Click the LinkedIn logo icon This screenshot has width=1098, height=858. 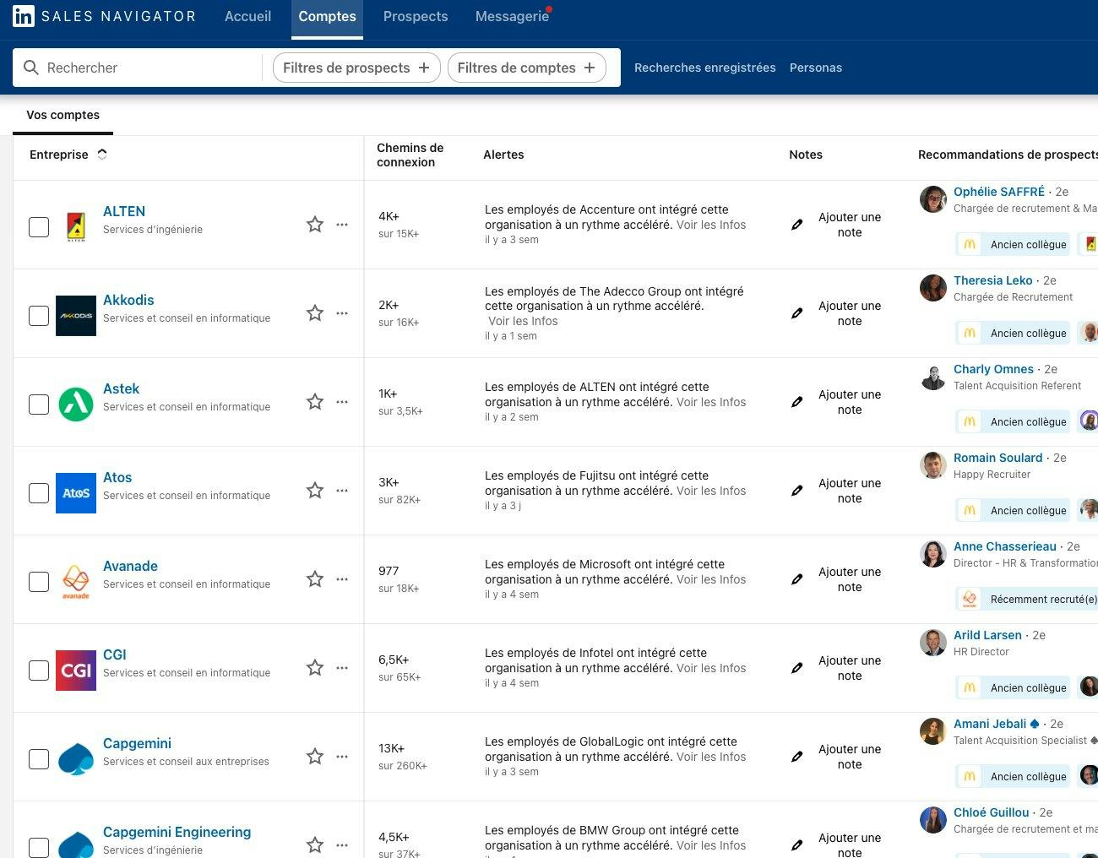[x=24, y=16]
